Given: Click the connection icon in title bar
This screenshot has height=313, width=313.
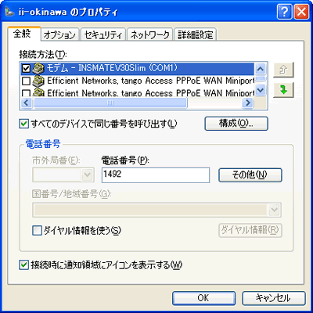Looking at the screenshot, I should [x=9, y=12].
